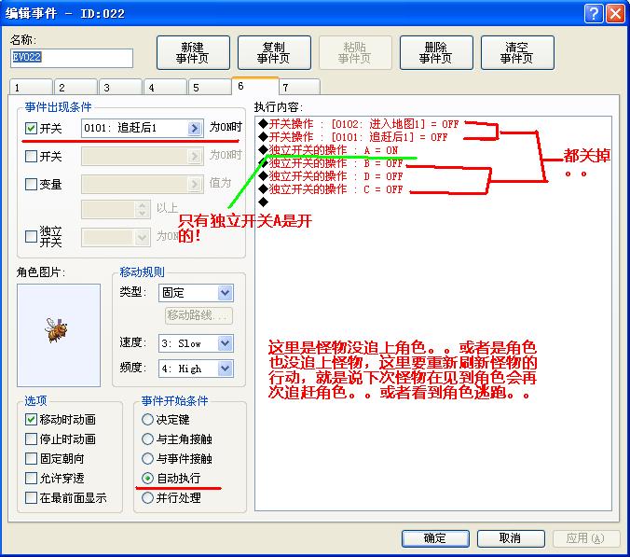The image size is (630, 557).
Task: Enable the 独立开关 condition checkbox
Action: coord(31,236)
